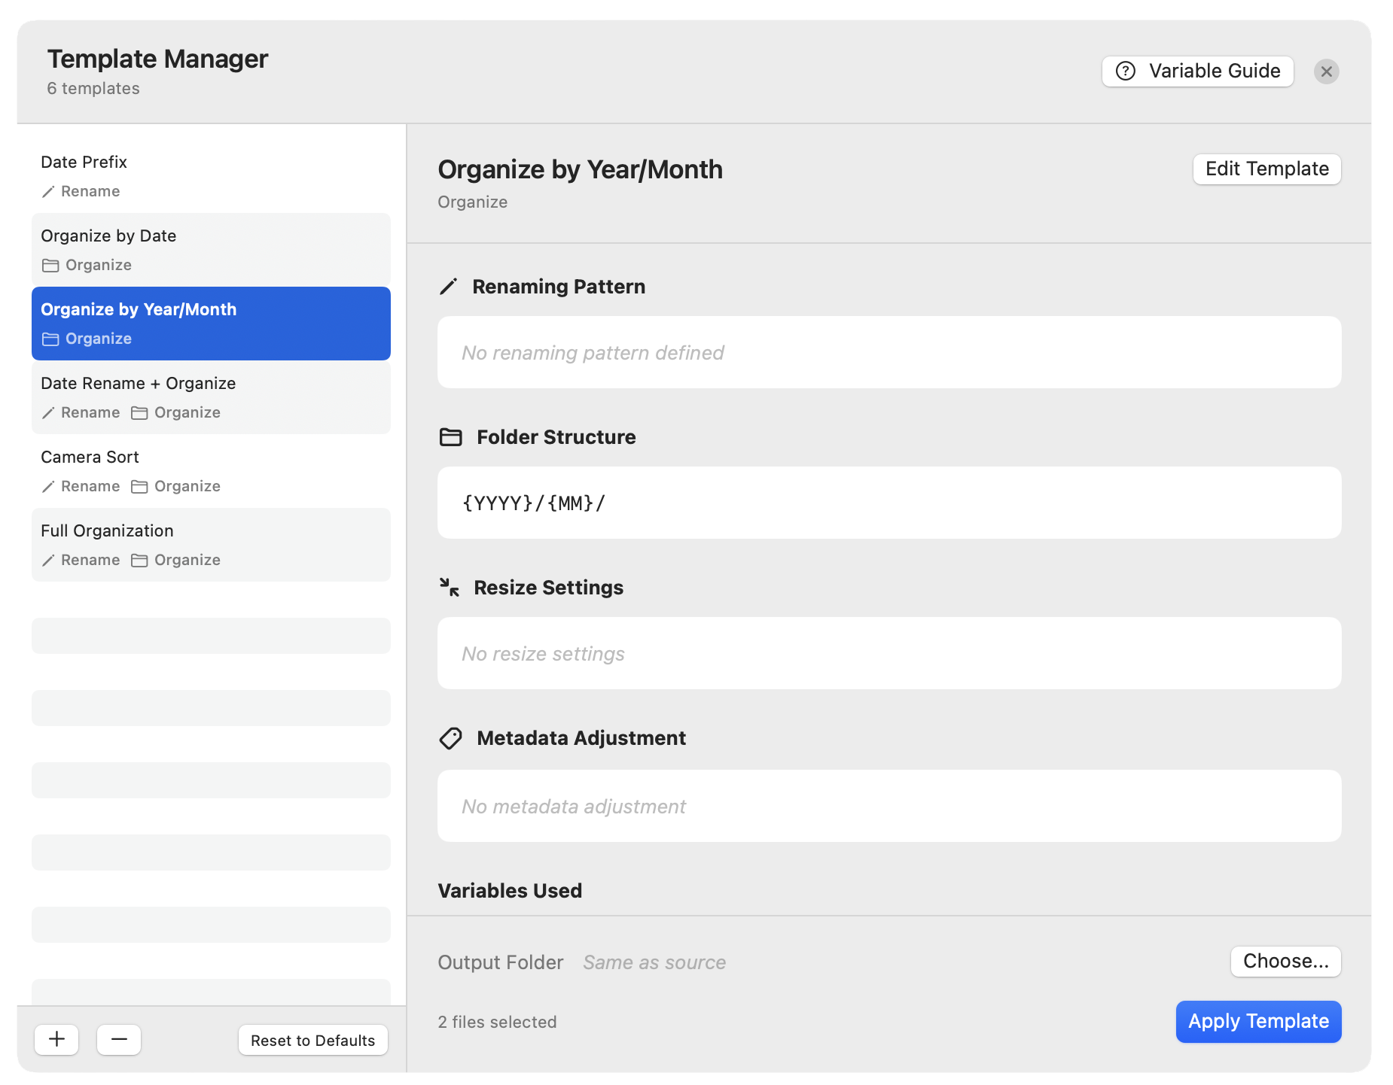Screen dimensions: 1393x1085
Task: Click the folder structure pattern field
Action: pos(889,503)
